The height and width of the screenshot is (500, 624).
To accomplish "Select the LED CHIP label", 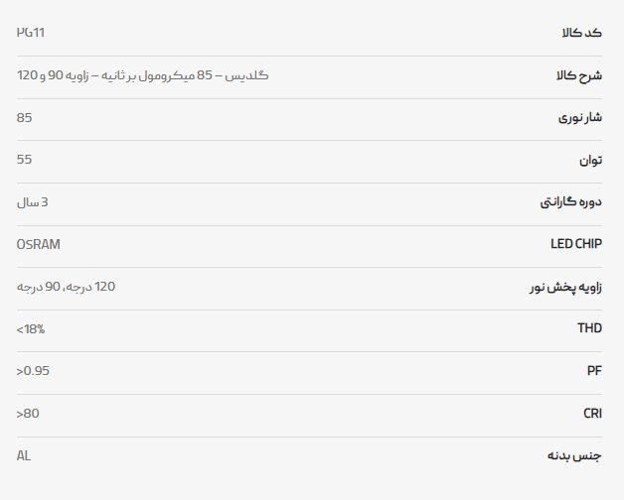I will 576,244.
